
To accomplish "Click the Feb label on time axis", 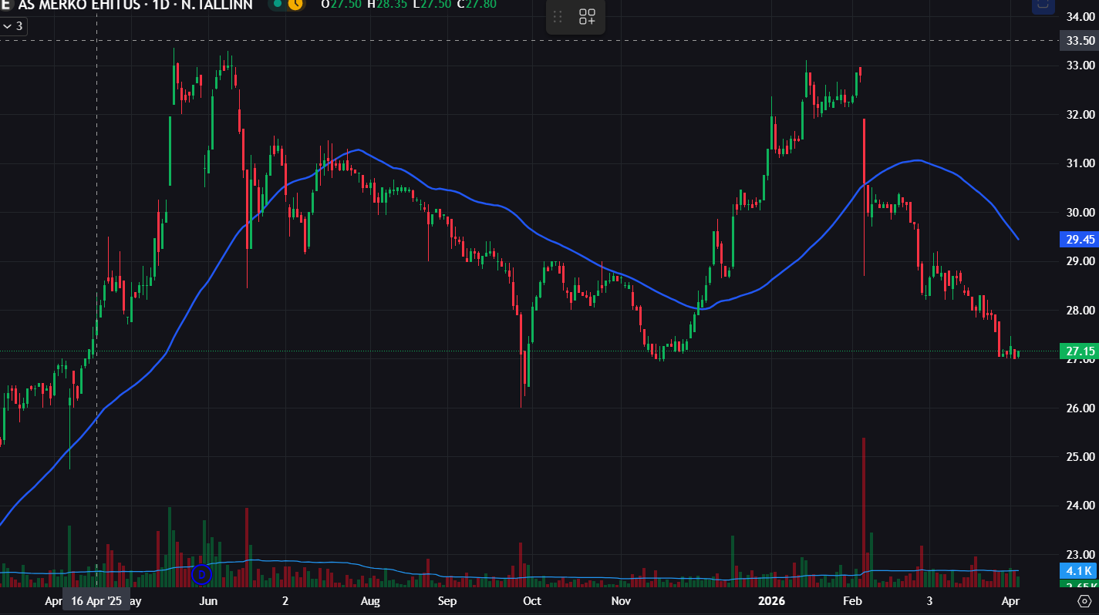I will pos(852,601).
